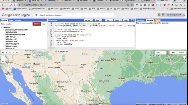Viewport: 188px width, 105px height.
Task: Zoom in the map with plus button
Action: (3, 58)
